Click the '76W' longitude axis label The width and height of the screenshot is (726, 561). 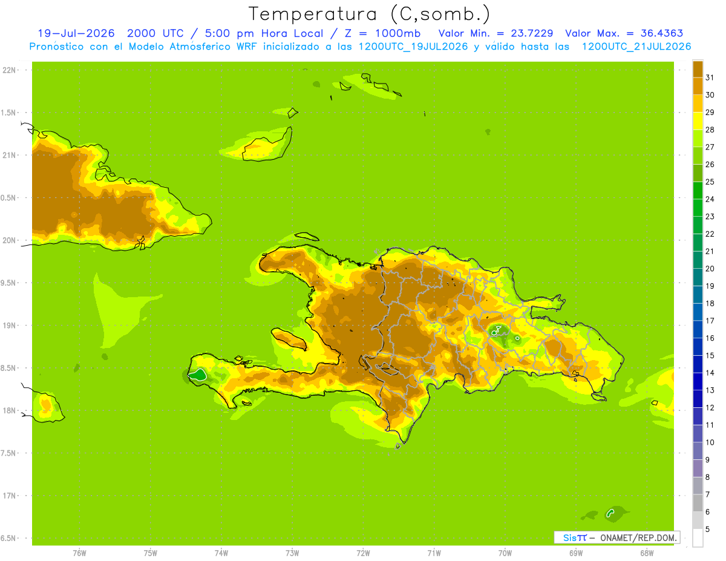tap(79, 553)
